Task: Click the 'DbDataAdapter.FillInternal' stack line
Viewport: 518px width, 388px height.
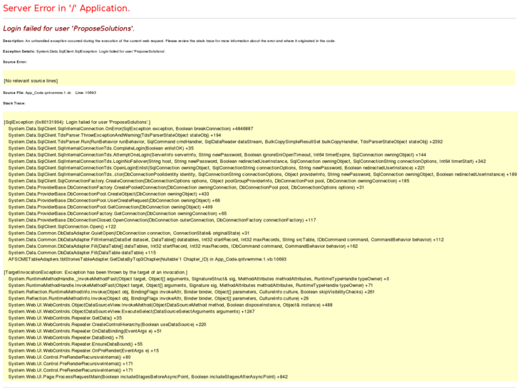Action: pos(226,240)
